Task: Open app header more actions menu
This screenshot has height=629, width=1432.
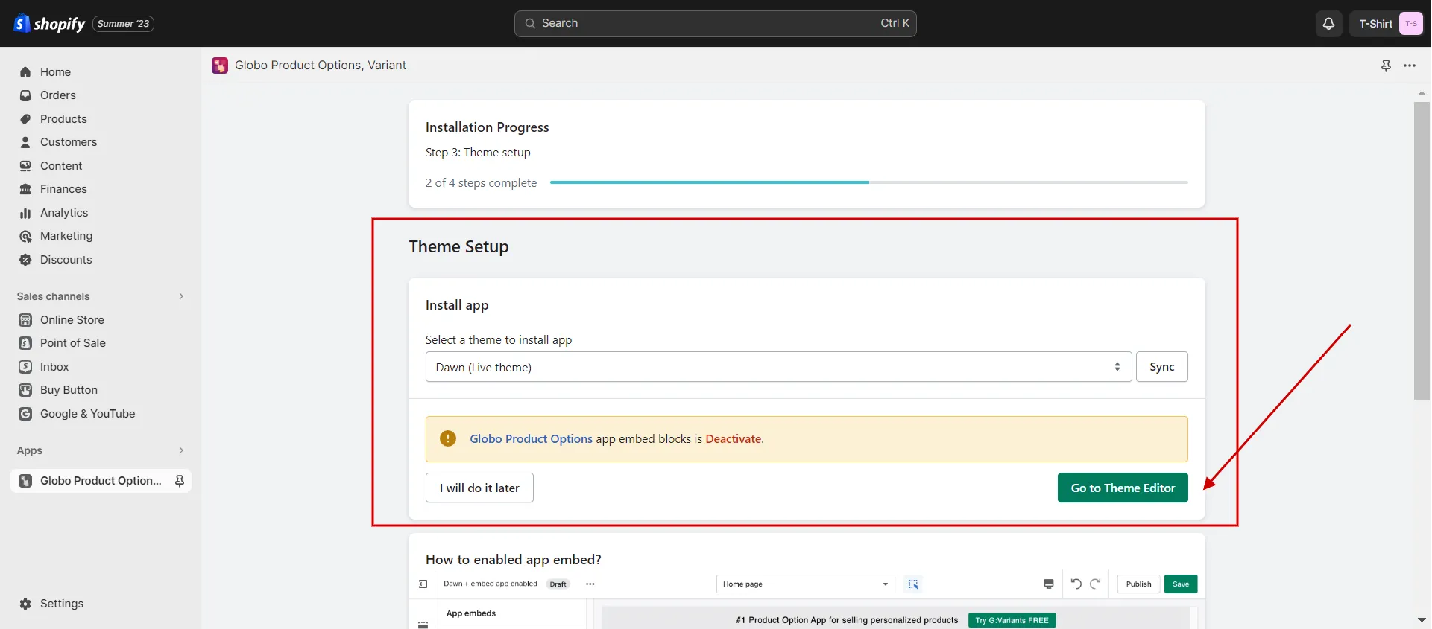Action: [x=1410, y=66]
